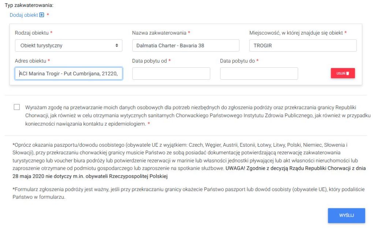This screenshot has height=230, width=375.
Task: Click the Nazwa zakwaterowania input field
Action: coord(186,45)
